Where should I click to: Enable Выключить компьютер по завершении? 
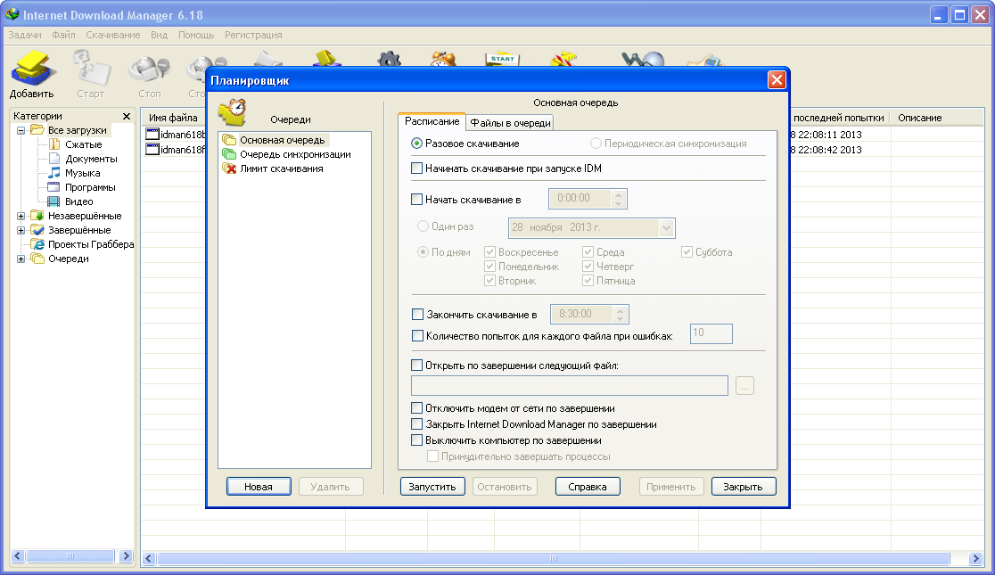(x=417, y=439)
